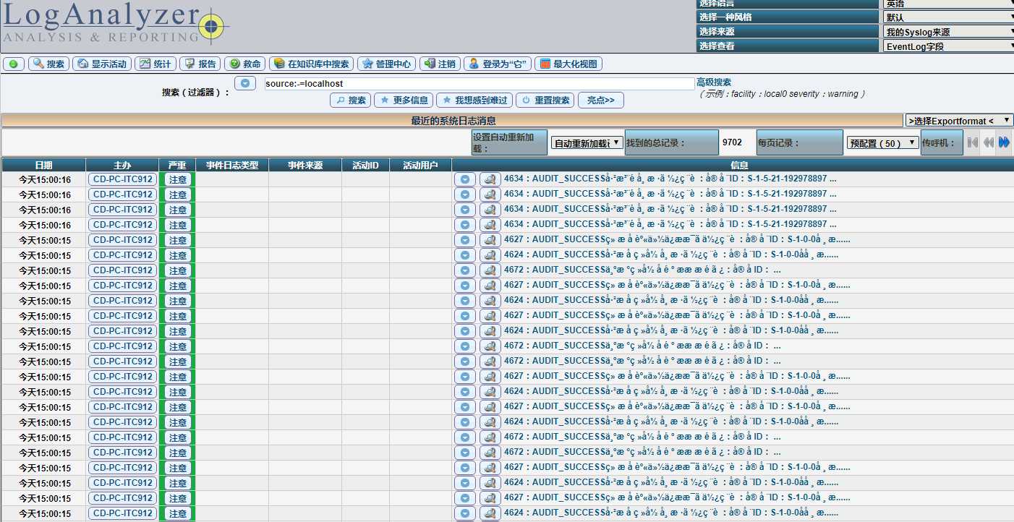The image size is (1014, 522).
Task: Click the 严重 column header
Action: coord(177,165)
